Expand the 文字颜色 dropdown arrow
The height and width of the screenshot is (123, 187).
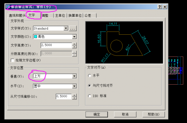point(74,37)
